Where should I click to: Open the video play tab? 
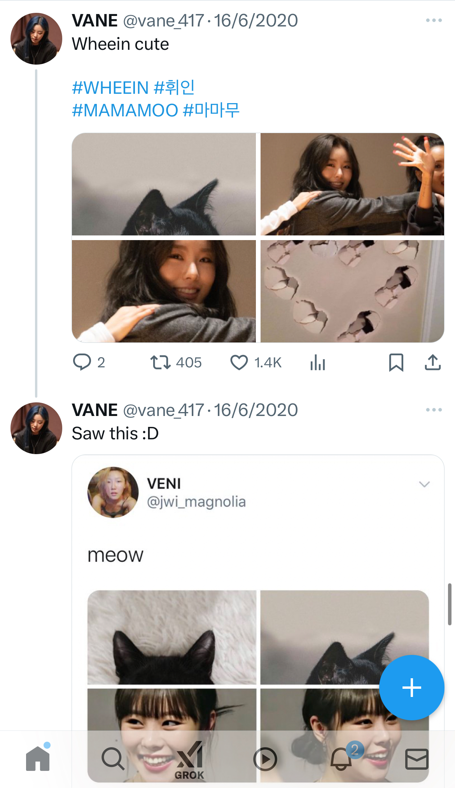click(265, 759)
